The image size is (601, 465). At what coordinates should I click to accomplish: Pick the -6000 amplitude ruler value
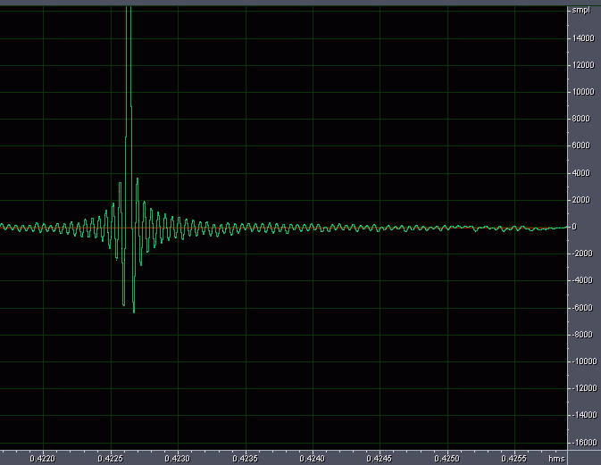[x=582, y=308]
